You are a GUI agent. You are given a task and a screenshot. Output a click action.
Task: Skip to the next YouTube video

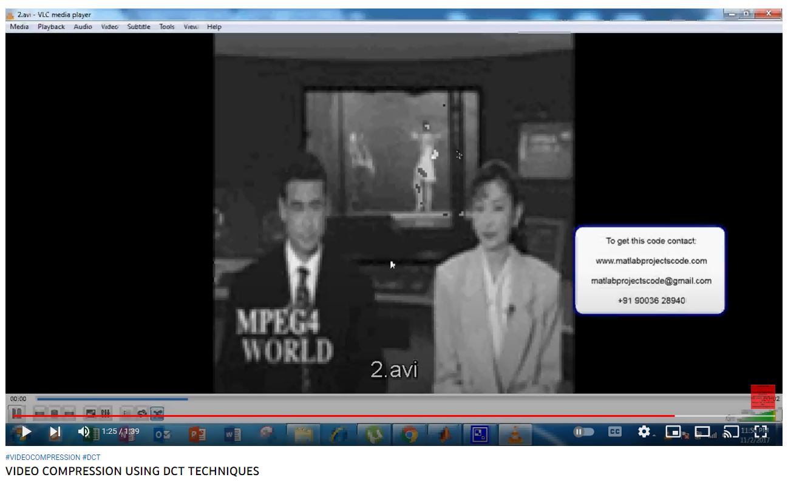(55, 432)
